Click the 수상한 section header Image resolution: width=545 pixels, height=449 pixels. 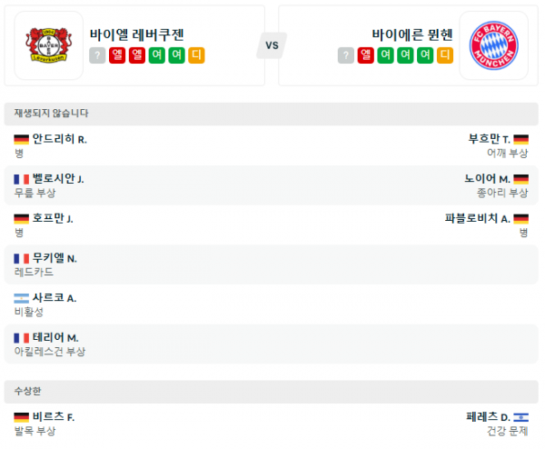tap(29, 391)
